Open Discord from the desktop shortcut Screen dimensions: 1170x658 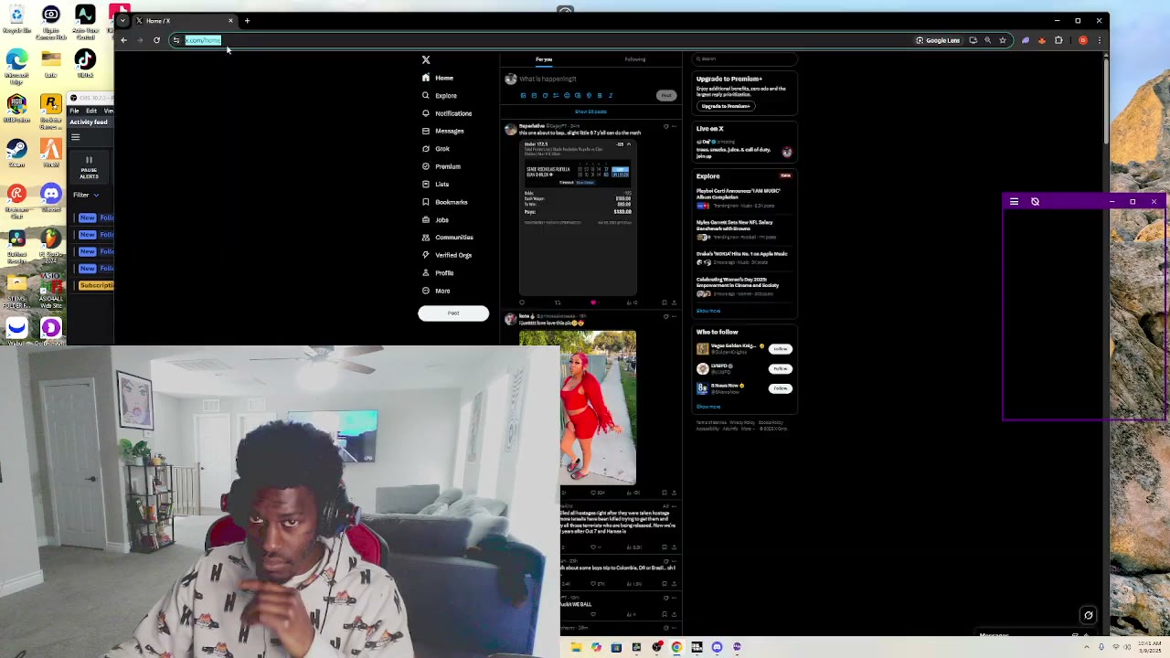pyautogui.click(x=51, y=194)
